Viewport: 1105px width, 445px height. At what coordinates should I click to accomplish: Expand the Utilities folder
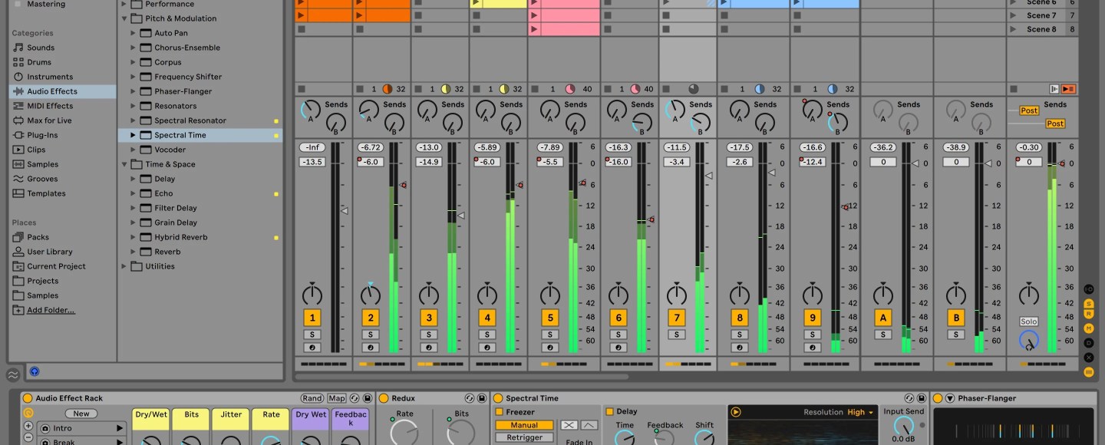[x=124, y=266]
